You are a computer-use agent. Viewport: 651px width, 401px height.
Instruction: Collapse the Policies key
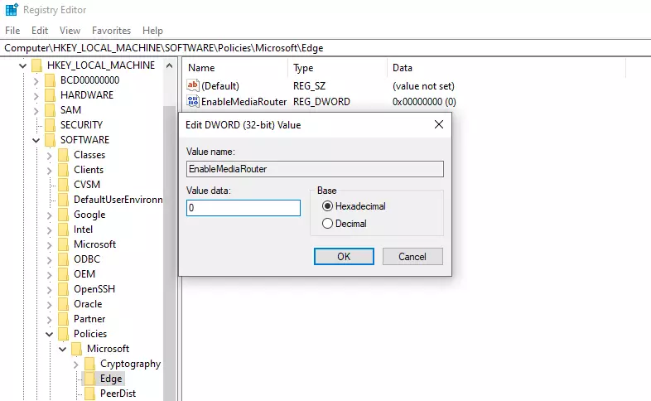click(x=50, y=335)
